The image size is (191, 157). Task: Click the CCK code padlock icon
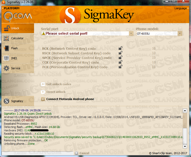point(120,62)
